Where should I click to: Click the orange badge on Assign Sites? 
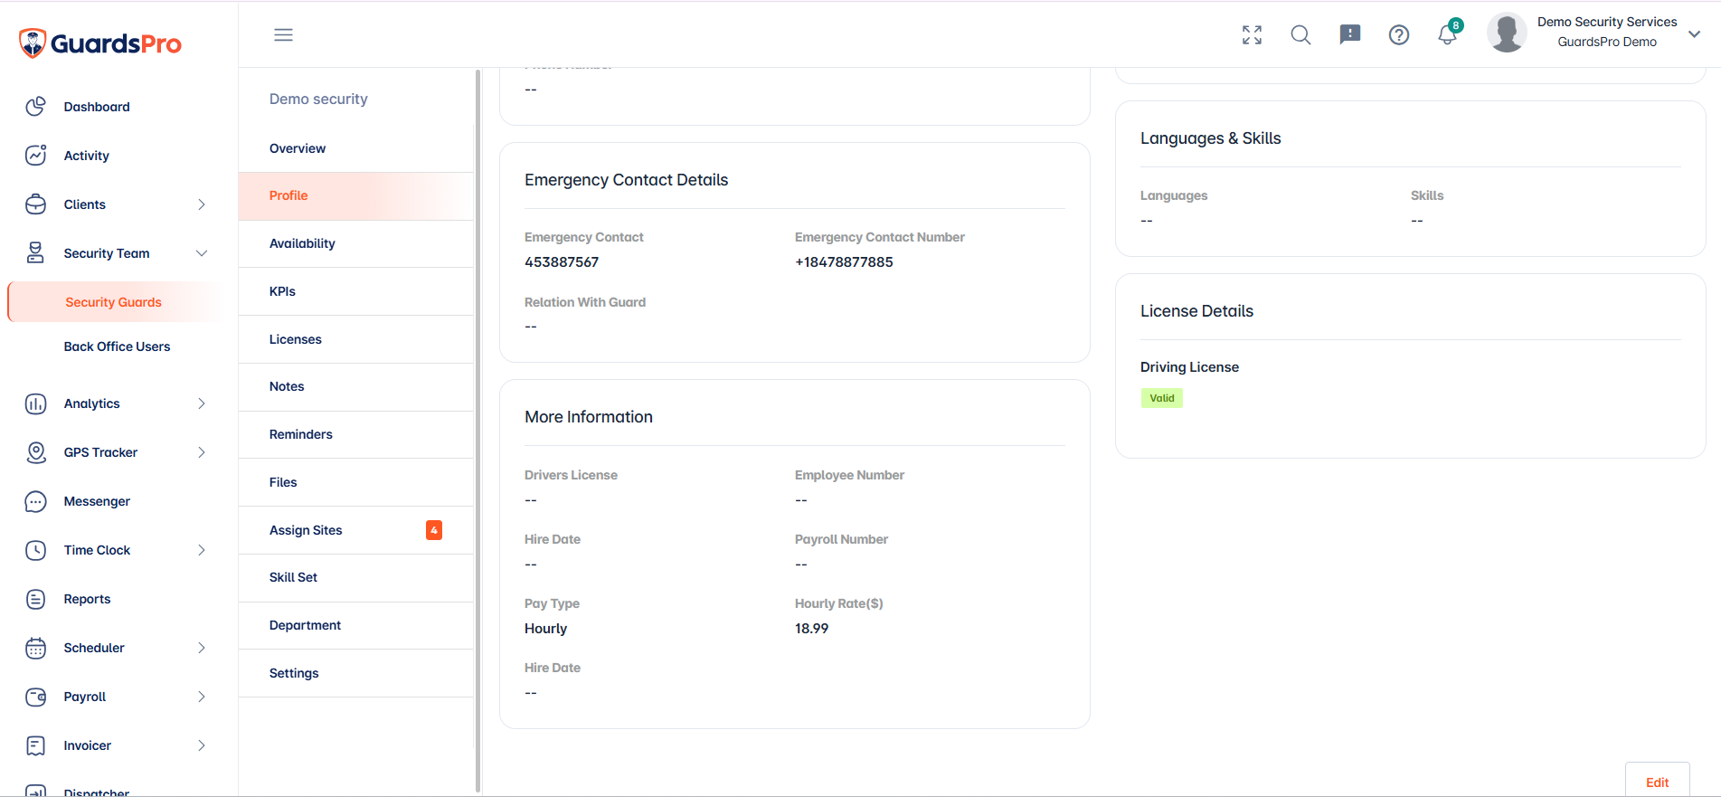tap(434, 530)
